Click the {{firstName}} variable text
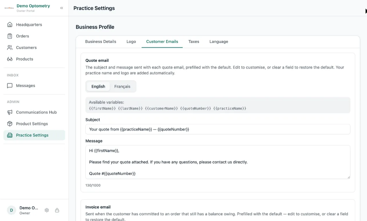This screenshot has height=221, width=367. coord(102,108)
